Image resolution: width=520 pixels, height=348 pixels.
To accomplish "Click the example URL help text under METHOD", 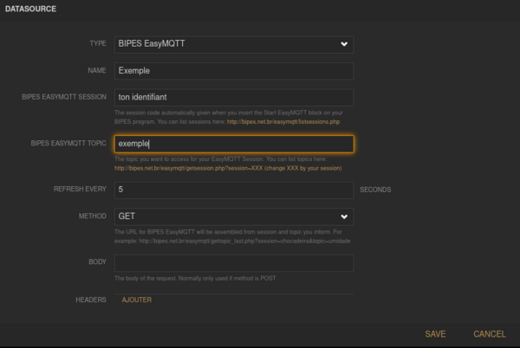I will [232, 236].
